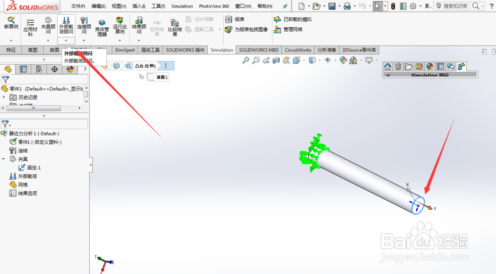Expand the 连接顾问 dropdown arrow
Viewport: 496px width, 274px height.
click(x=84, y=41)
